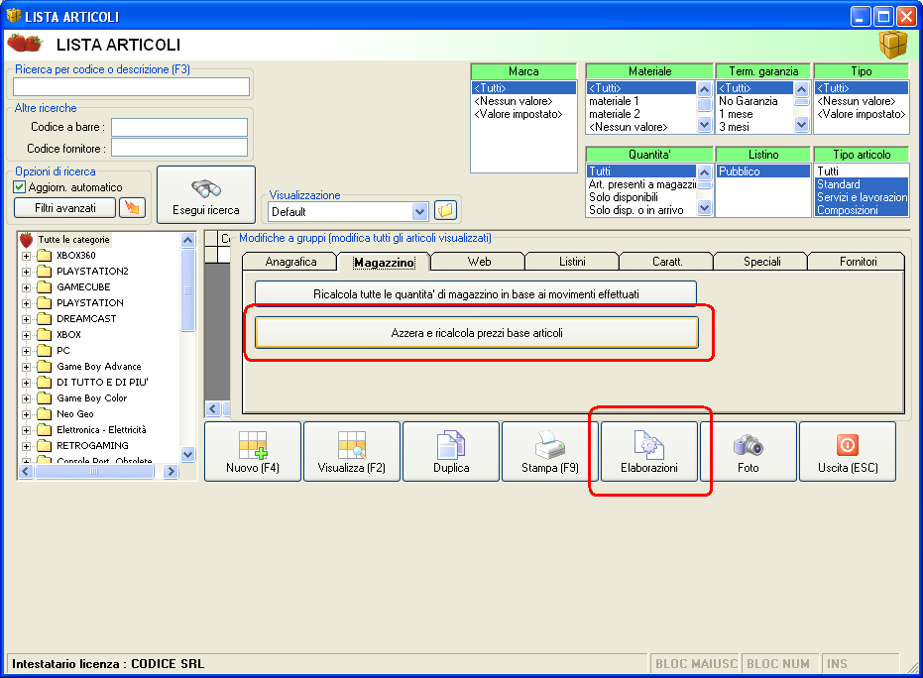
Task: Open the Fornitori tab
Action: click(x=857, y=262)
